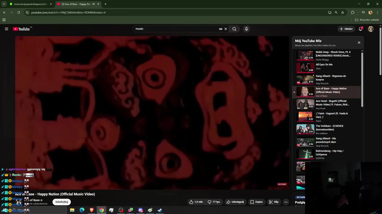382x214 pixels.
Task: Click the URL address bar
Action: click(176, 12)
